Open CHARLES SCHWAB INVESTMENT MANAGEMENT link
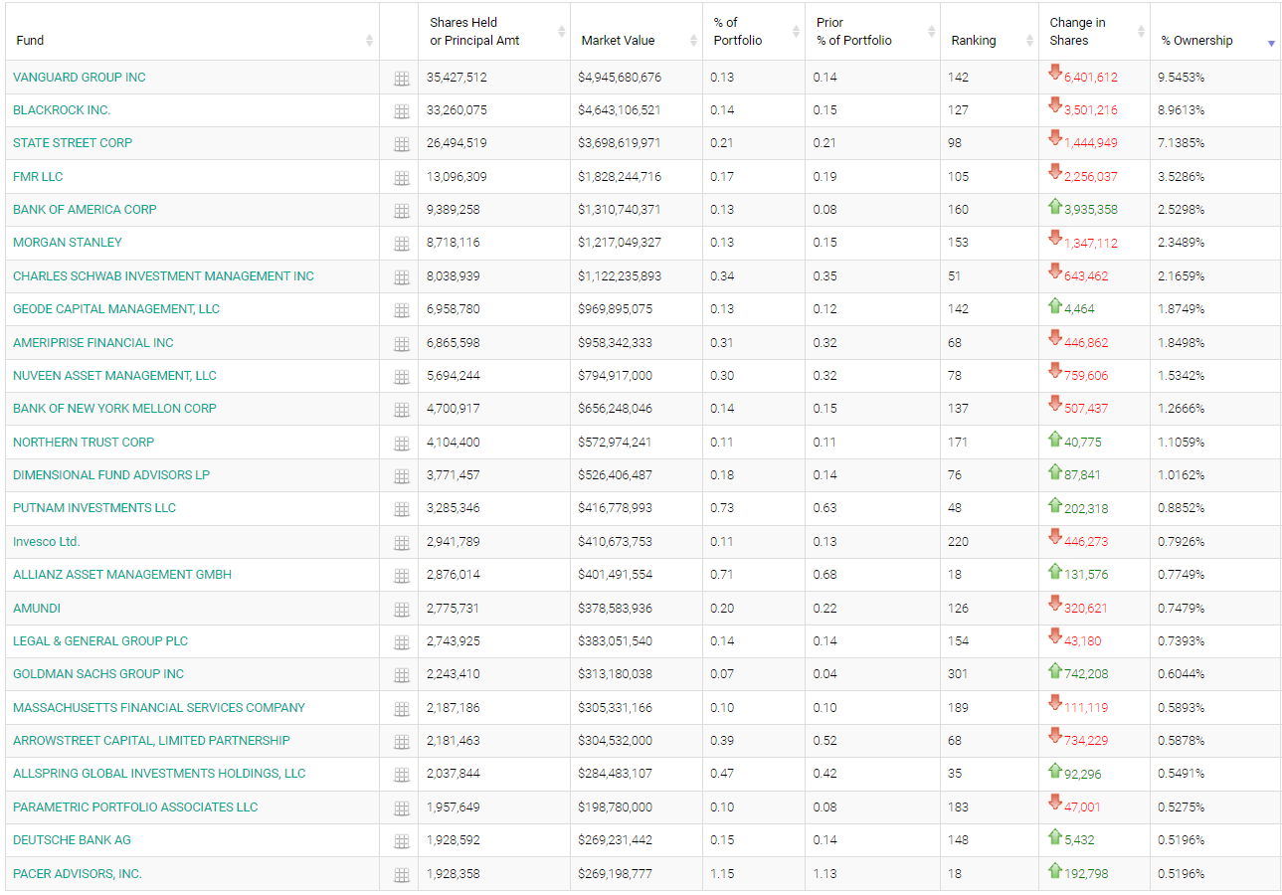This screenshot has height=895, width=1282. (x=163, y=276)
